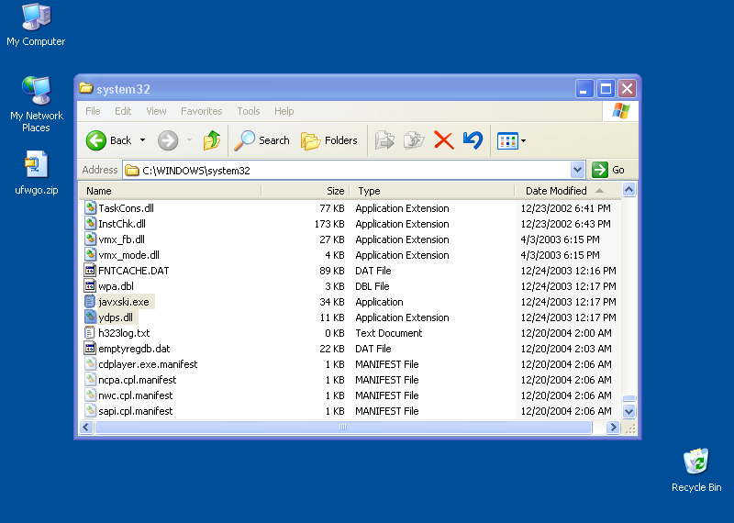
Task: Select the vmx_fb.dll file icon
Action: point(90,239)
